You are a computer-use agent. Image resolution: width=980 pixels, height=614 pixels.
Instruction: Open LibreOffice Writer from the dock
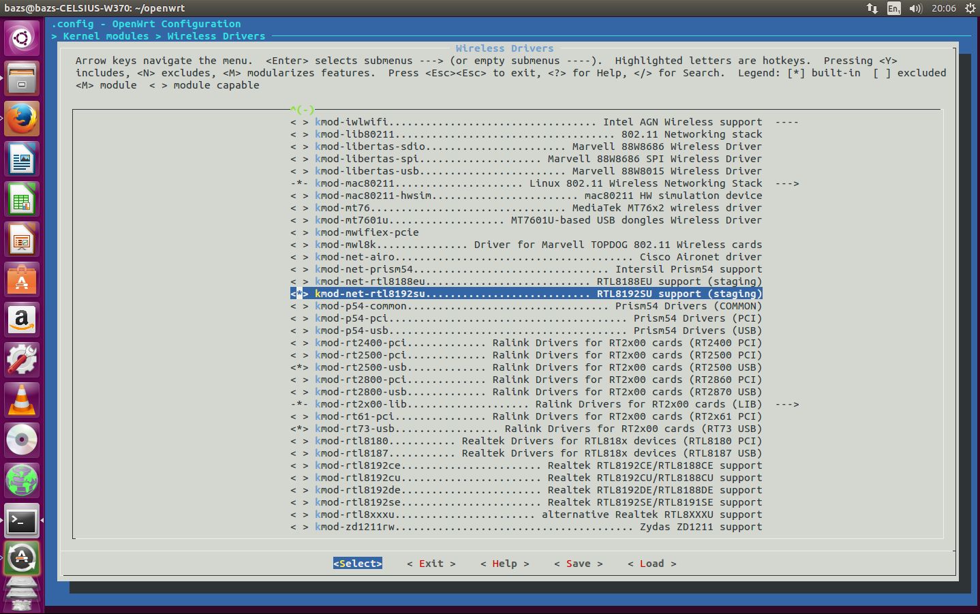[22, 159]
